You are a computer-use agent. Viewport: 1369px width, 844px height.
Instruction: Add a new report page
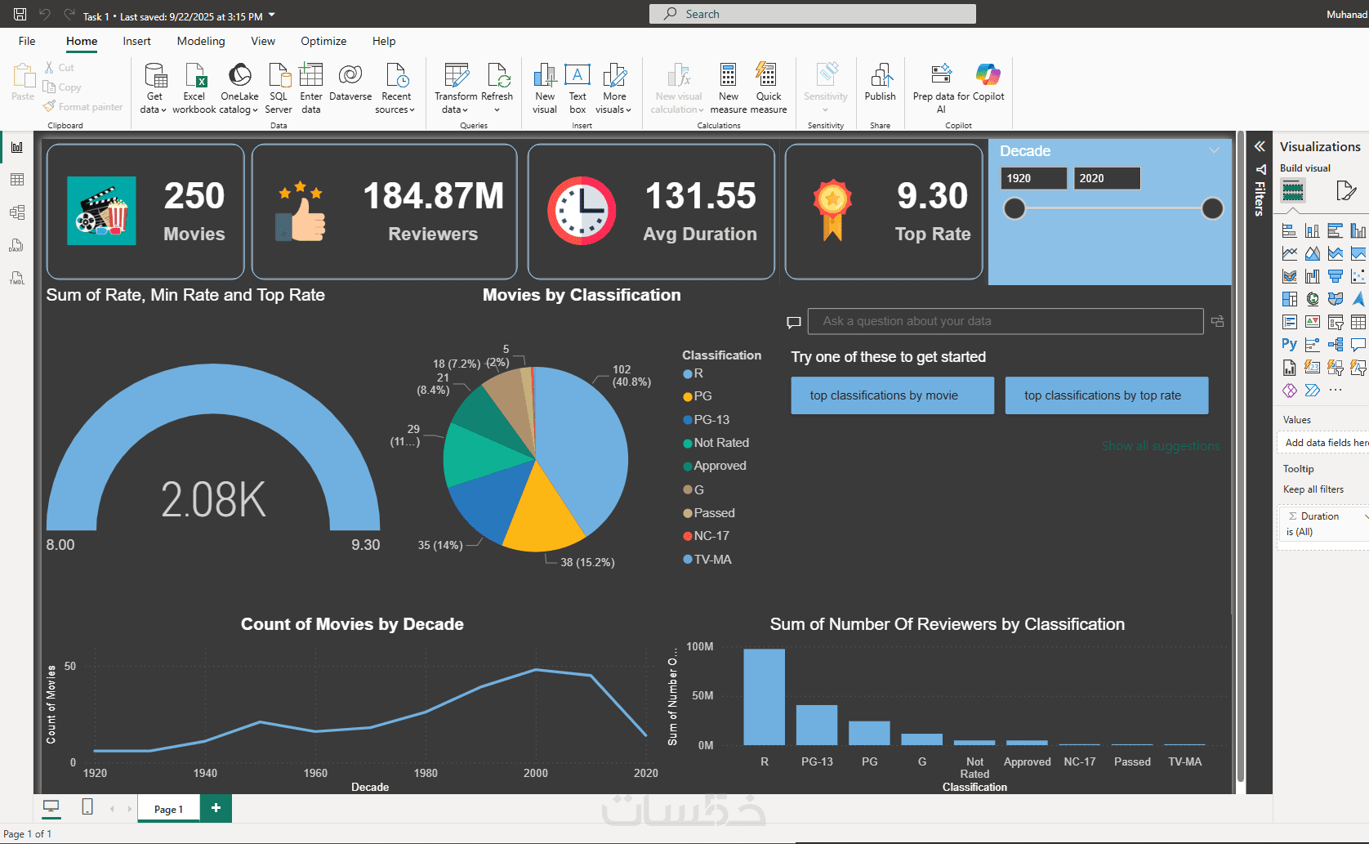click(x=216, y=808)
